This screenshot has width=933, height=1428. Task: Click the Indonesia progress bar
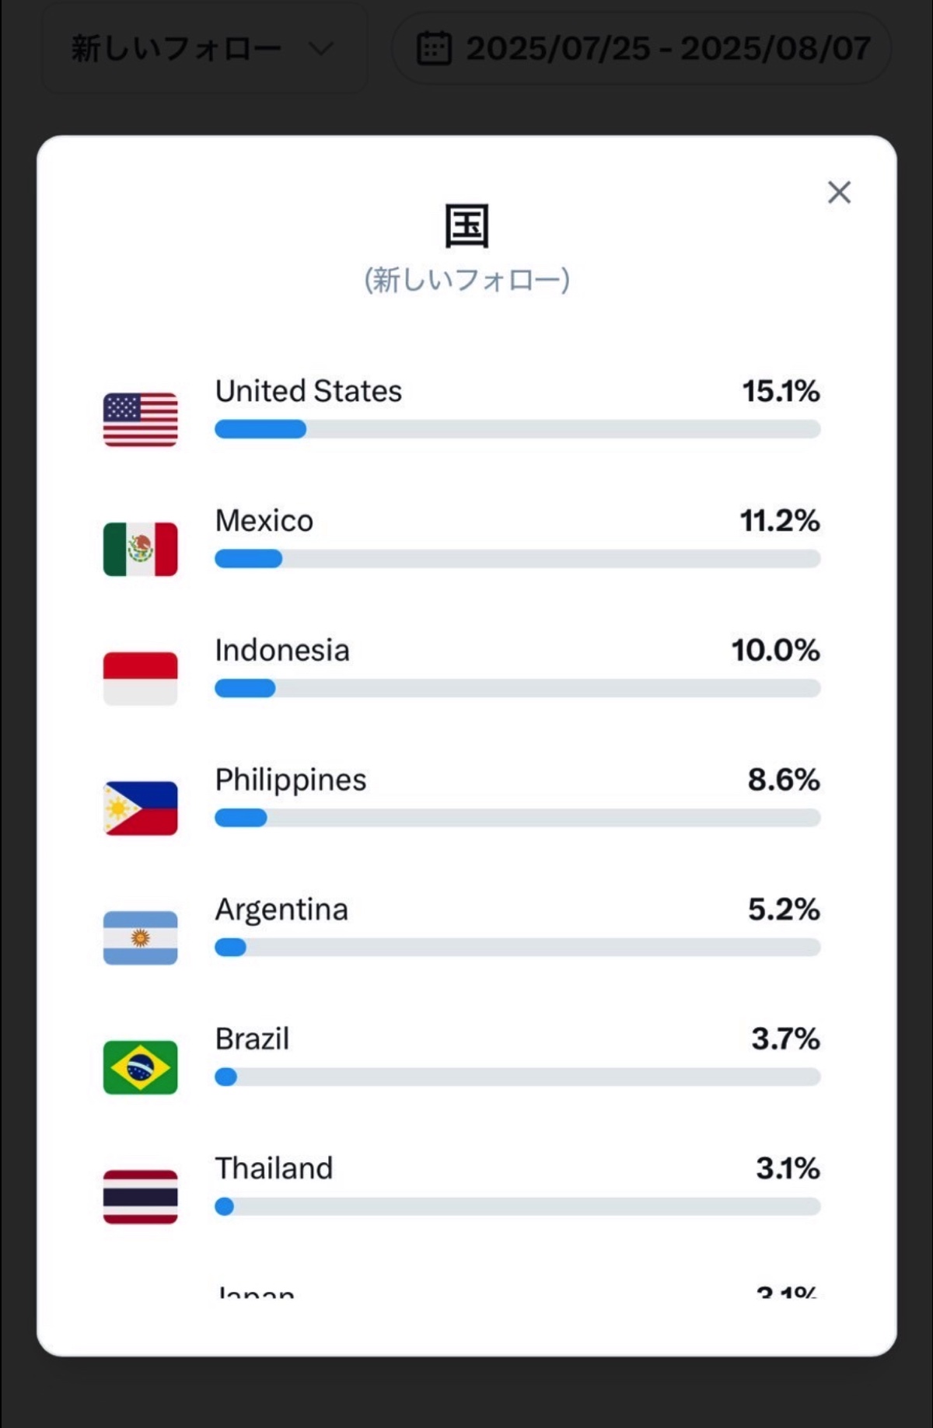pyautogui.click(x=517, y=688)
